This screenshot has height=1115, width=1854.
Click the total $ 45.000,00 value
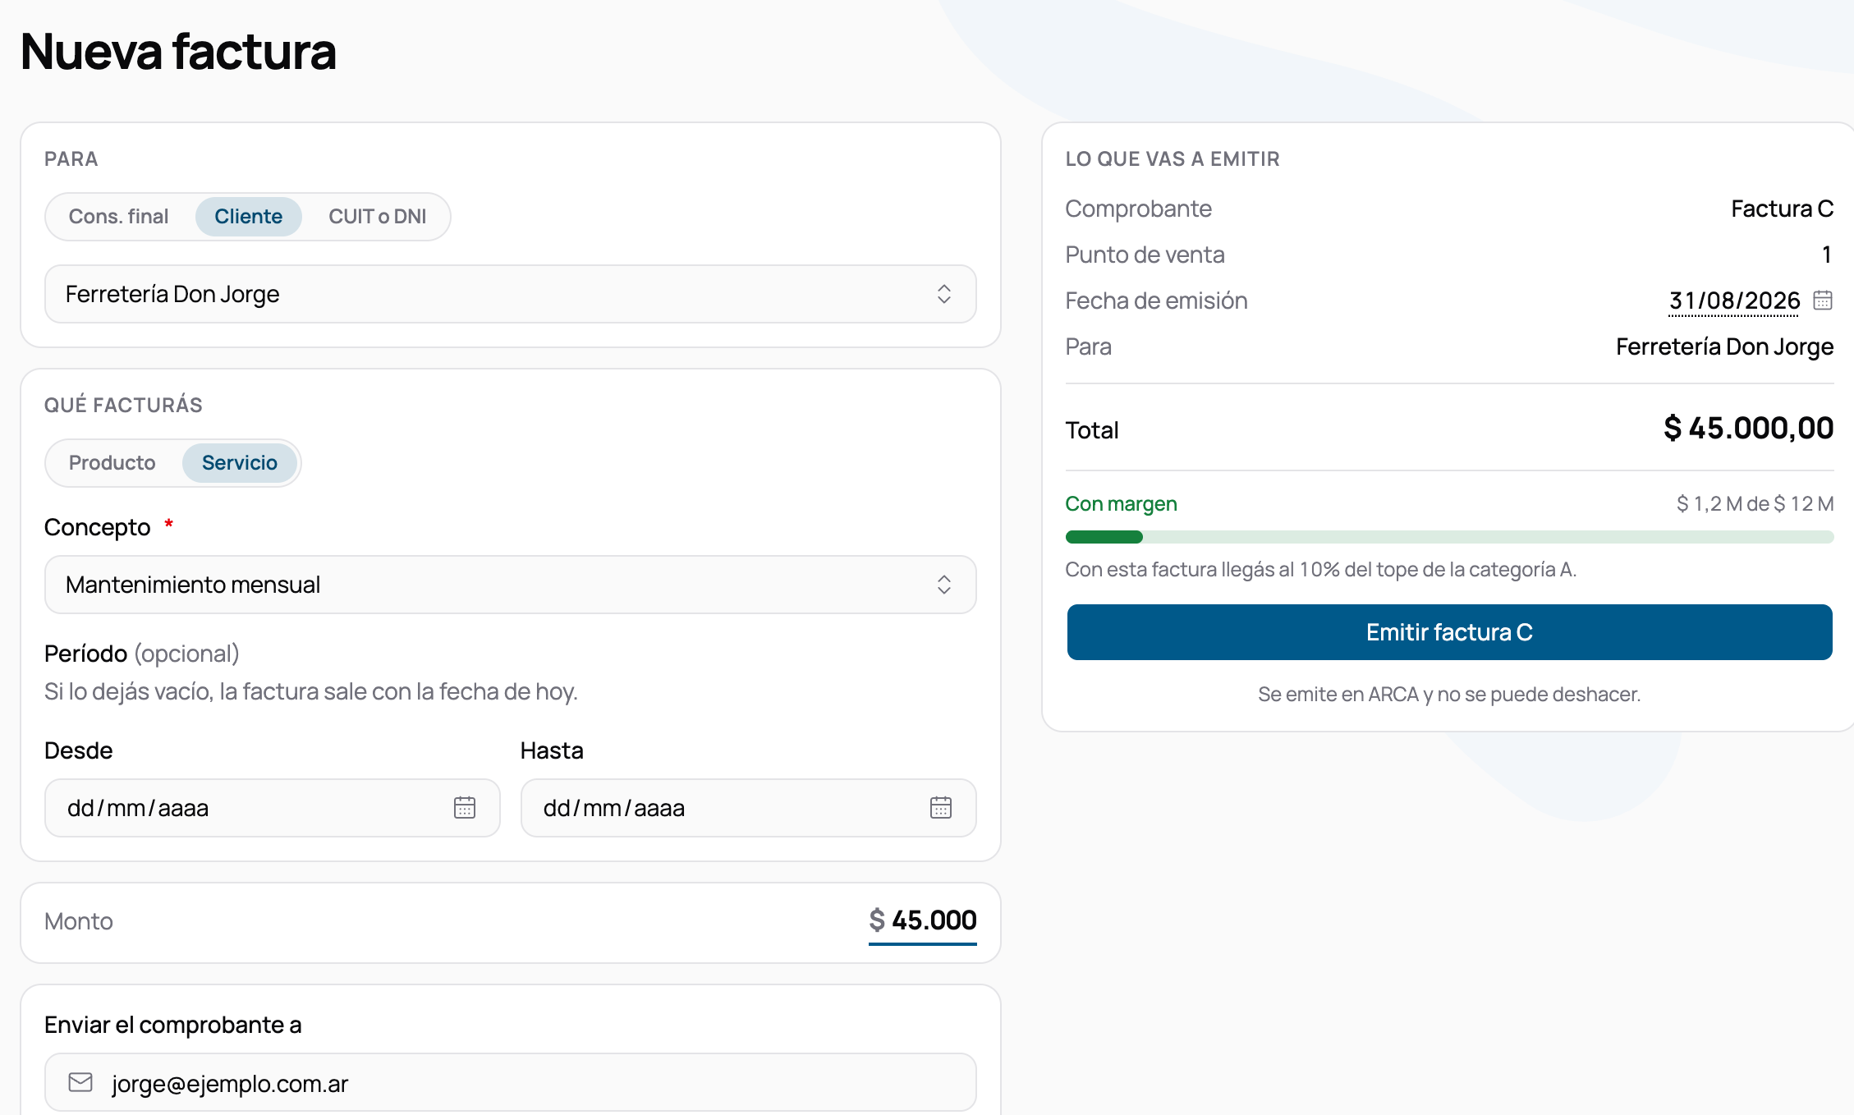1748,429
